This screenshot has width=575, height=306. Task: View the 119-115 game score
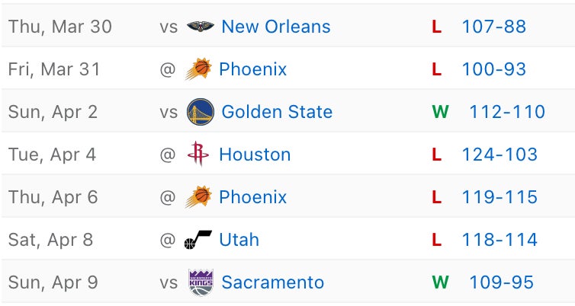[x=500, y=198]
